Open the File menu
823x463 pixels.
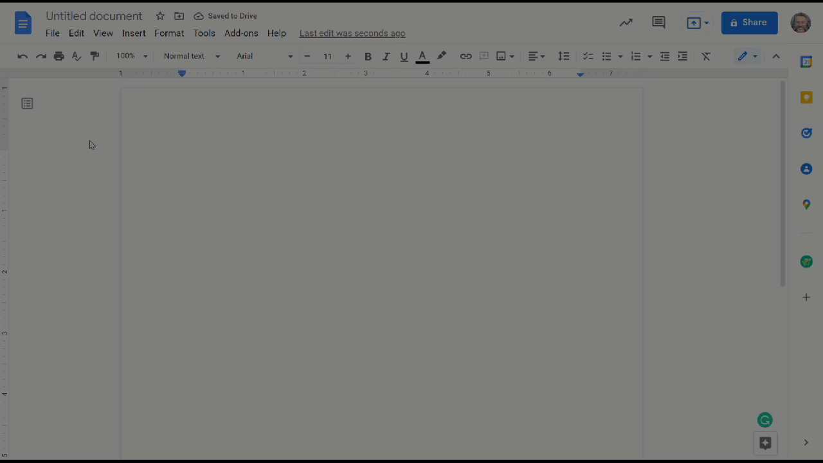(x=53, y=33)
